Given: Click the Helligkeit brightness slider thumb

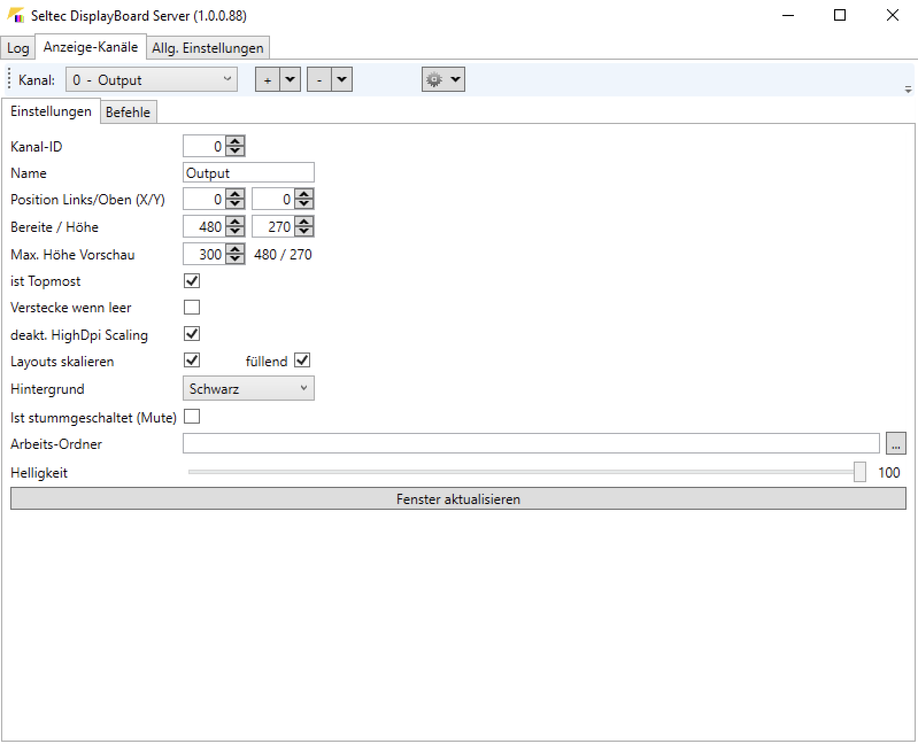Looking at the screenshot, I should (859, 472).
